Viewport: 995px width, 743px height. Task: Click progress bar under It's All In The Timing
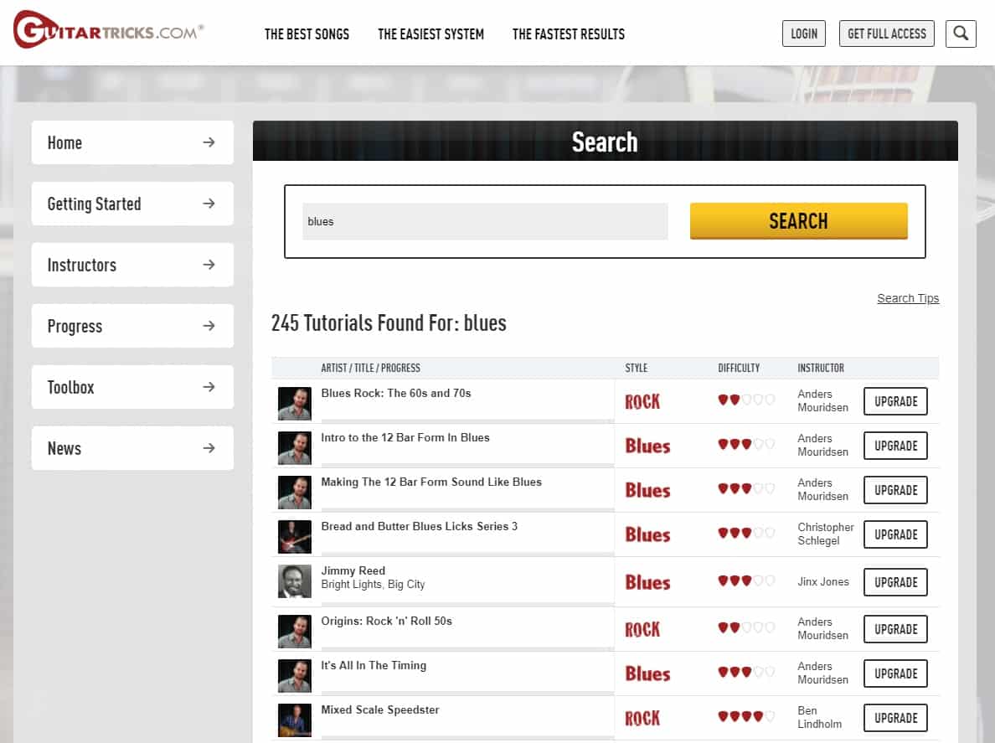[467, 693]
